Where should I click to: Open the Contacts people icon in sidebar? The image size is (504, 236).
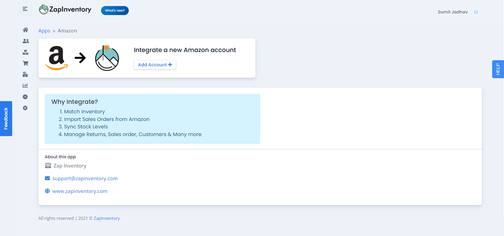pos(26,41)
